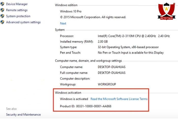Click the 2015 Microsoft Corporation copyright text
This screenshot has width=178, height=119.
coord(93,17)
